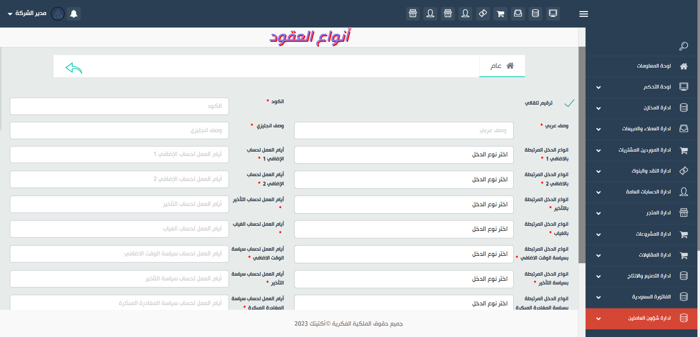Open the hamburger menu toggle
Image resolution: width=700 pixels, height=337 pixels.
583,14
